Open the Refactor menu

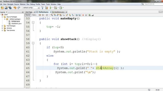pyautogui.click(x=23, y=4)
